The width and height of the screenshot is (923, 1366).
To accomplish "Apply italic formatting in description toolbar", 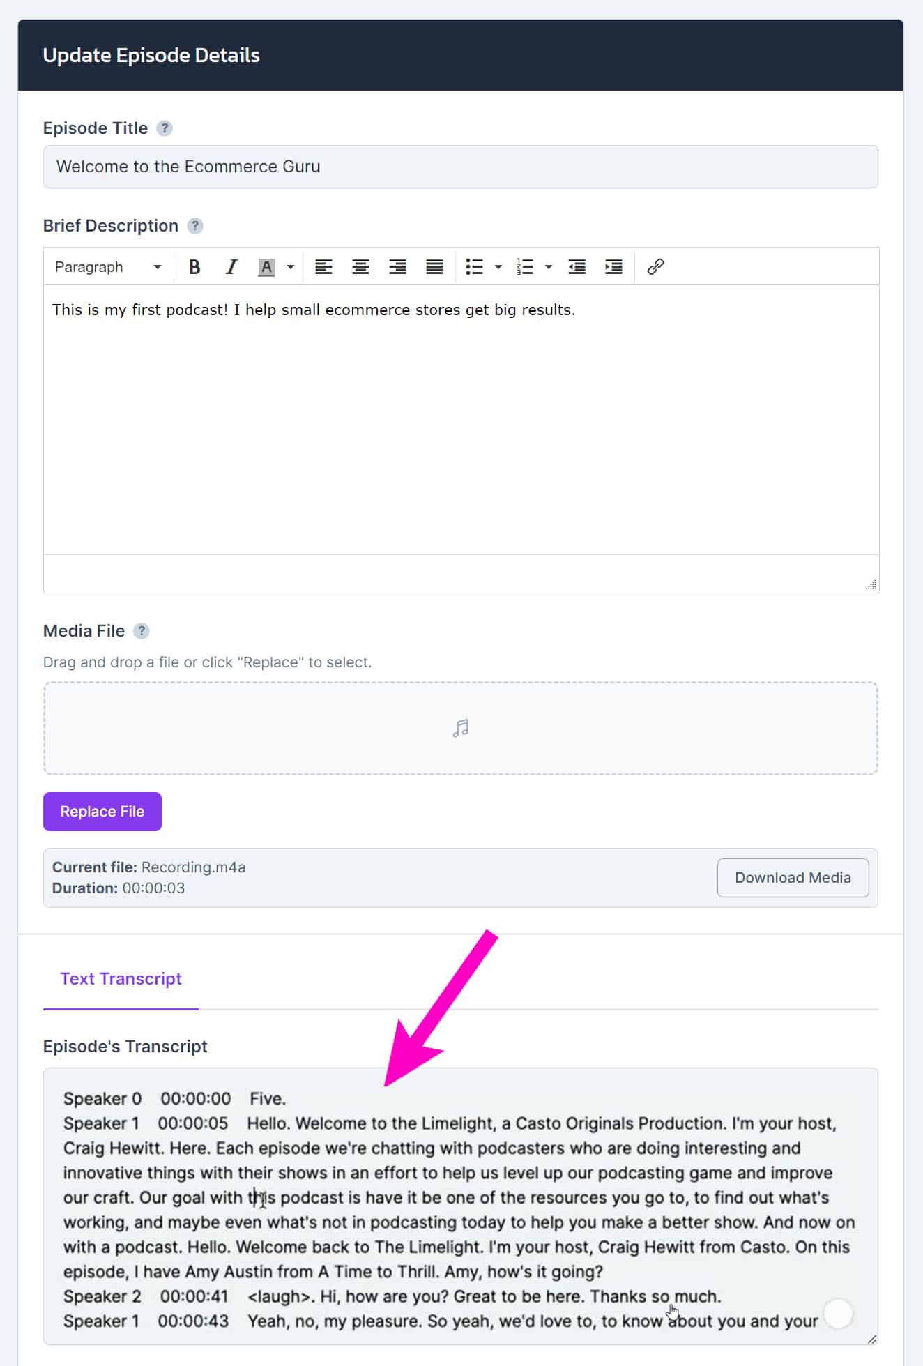I will (231, 267).
